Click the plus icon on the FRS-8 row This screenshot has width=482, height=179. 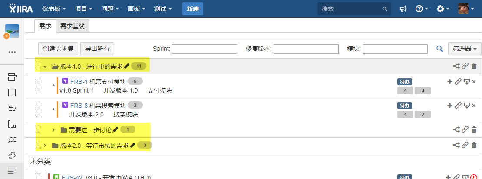pos(449,105)
